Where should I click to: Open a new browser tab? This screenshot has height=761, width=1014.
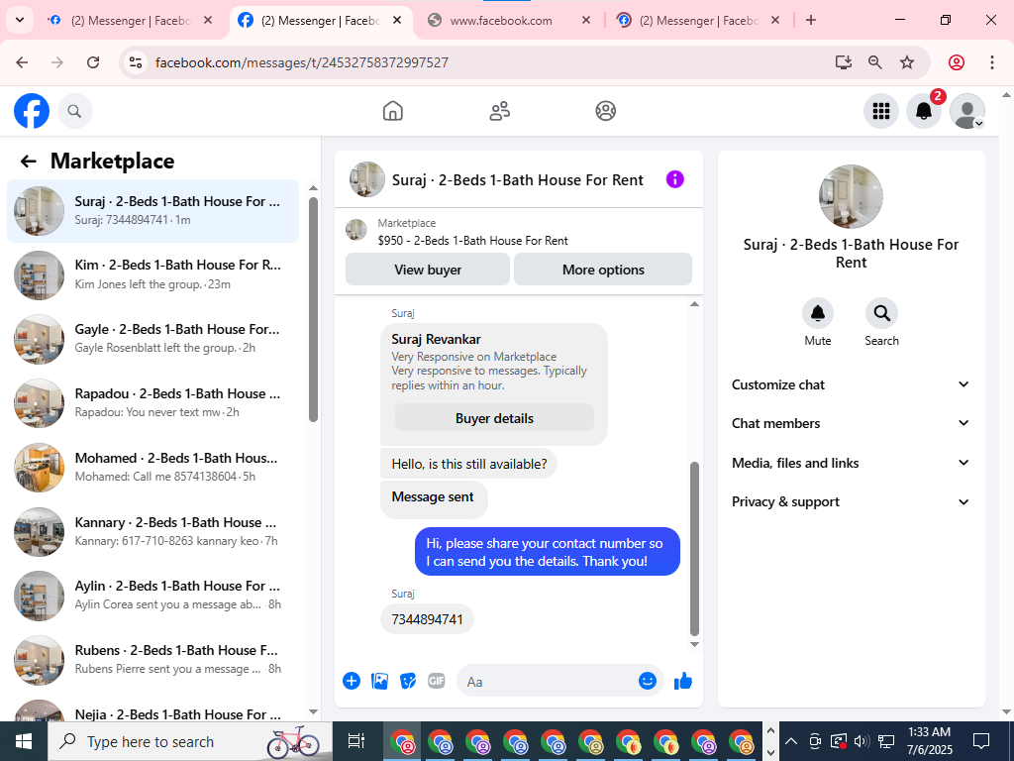(x=810, y=20)
